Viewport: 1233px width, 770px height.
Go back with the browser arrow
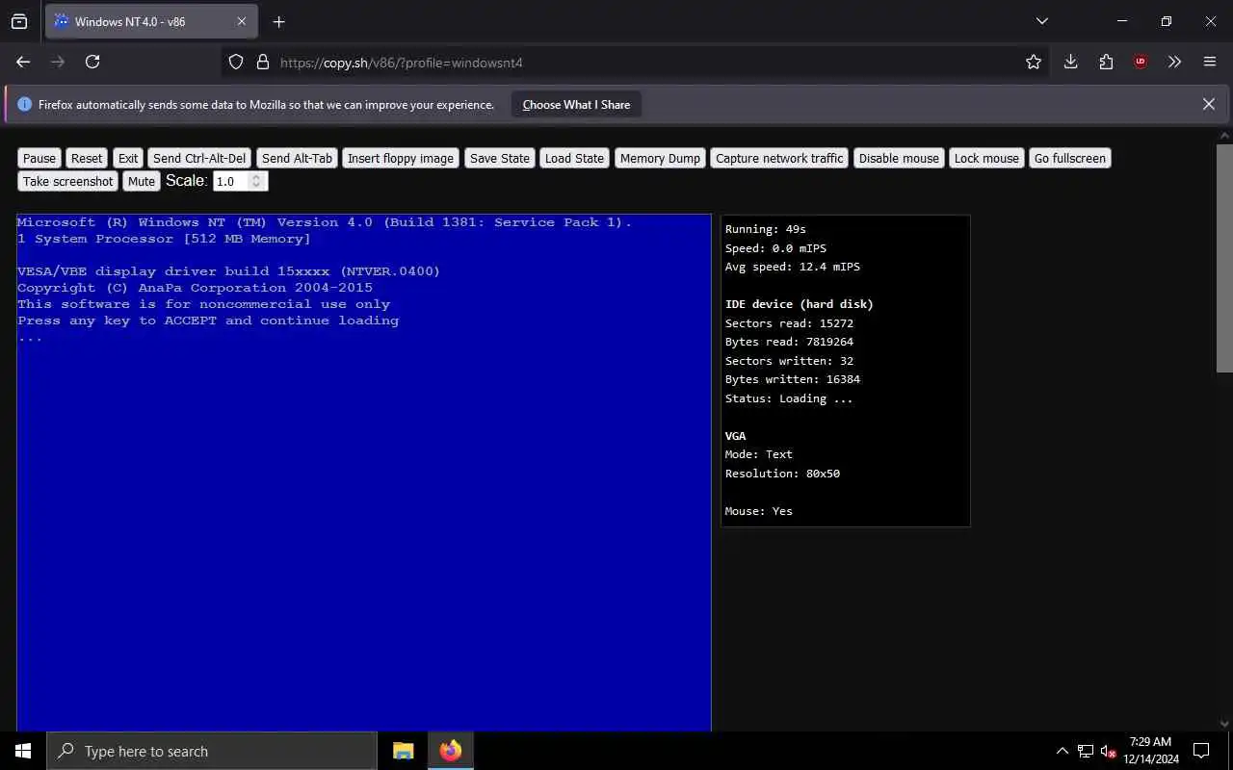(23, 62)
